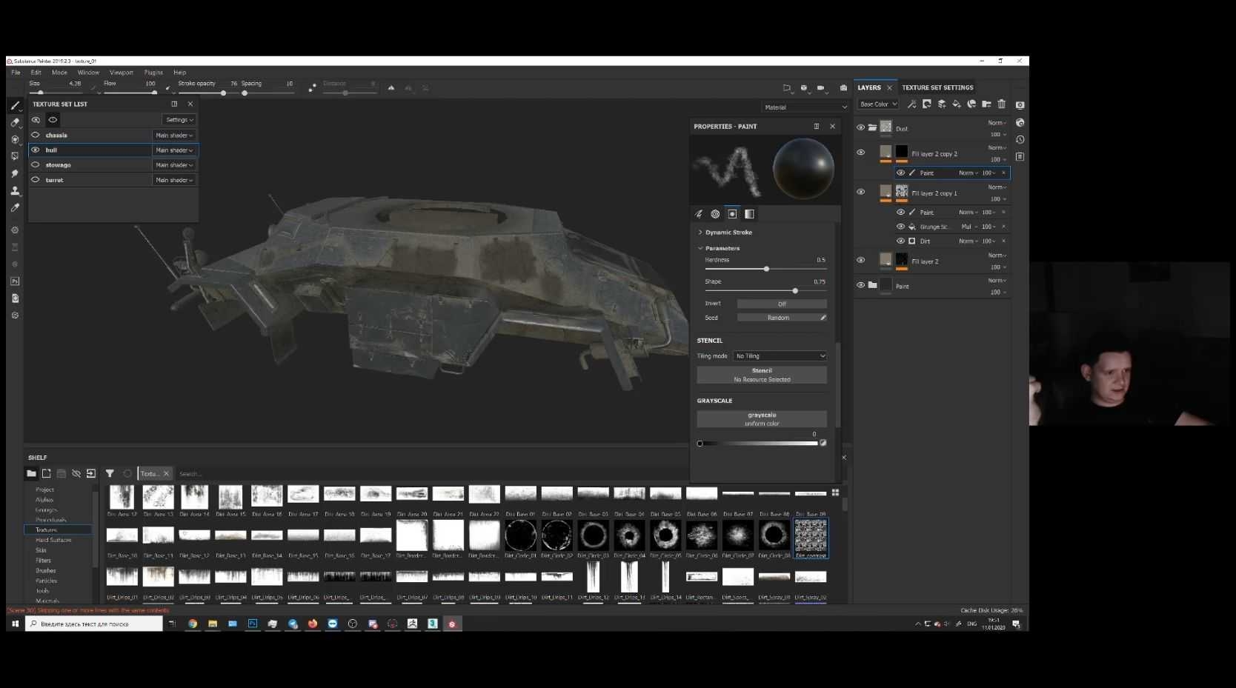Open Main shader dropdown for chassis
Image resolution: width=1236 pixels, height=688 pixels.
(x=174, y=136)
